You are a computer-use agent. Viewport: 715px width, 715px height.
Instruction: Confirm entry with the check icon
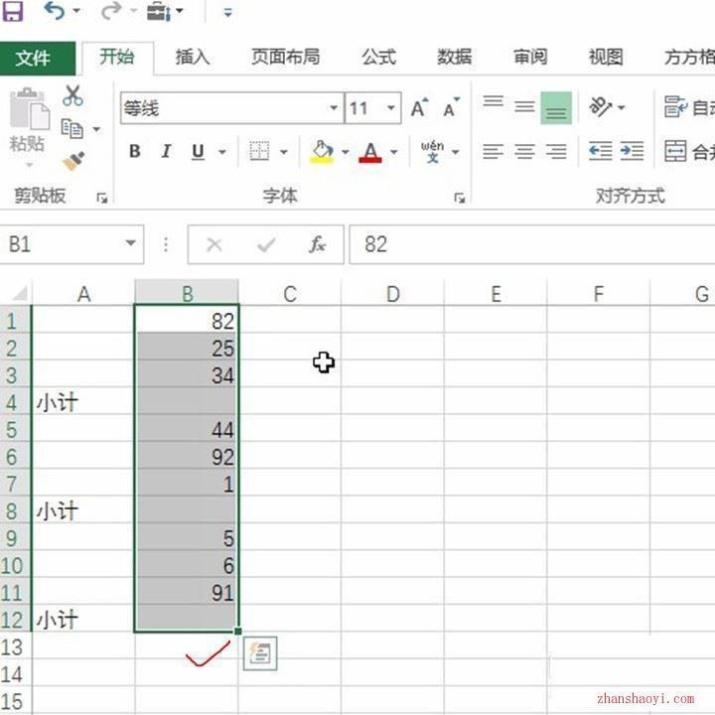[x=266, y=245]
